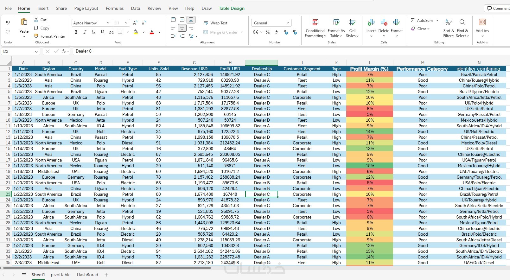Click the Undo arrow icon
Viewport: 510px width, 280px height.
(x=8, y=23)
